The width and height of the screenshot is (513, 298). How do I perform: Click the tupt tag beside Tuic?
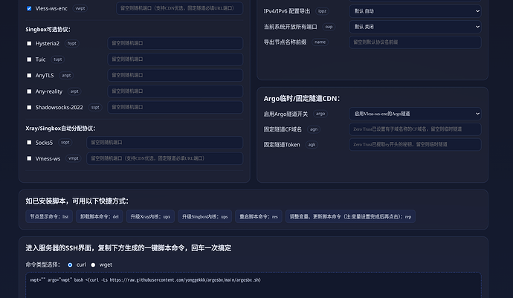coord(57,59)
